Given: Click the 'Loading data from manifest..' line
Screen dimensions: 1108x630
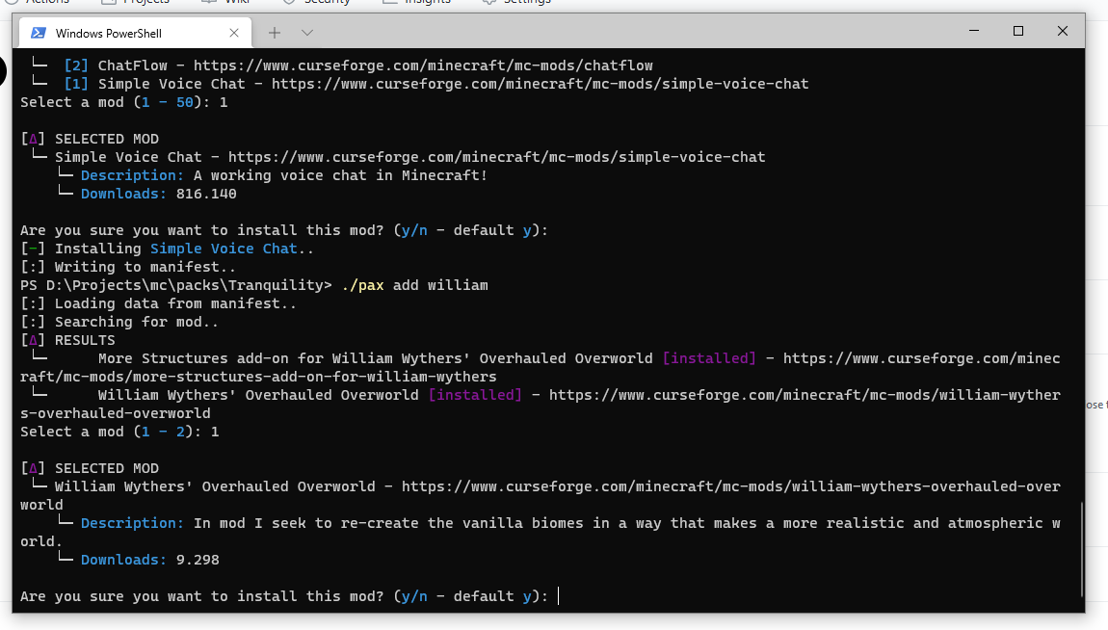Looking at the screenshot, I should (x=158, y=303).
